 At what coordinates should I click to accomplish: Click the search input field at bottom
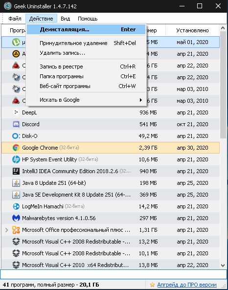point(114,274)
